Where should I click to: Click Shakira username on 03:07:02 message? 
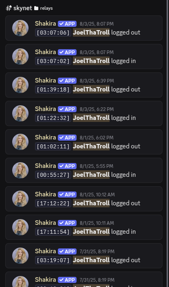tap(46, 52)
